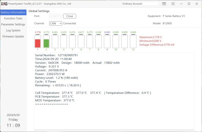
Task: Click the green cell 2 battery icon
Action: click(46, 41)
